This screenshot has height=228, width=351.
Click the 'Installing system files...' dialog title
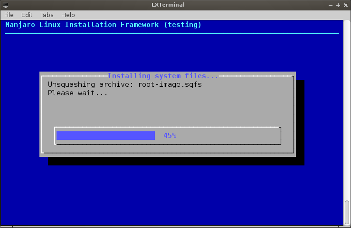click(x=163, y=76)
